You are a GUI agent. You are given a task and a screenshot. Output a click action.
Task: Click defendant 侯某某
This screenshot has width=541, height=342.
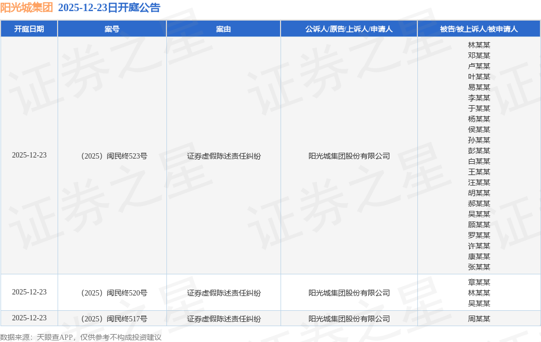pyautogui.click(x=479, y=130)
